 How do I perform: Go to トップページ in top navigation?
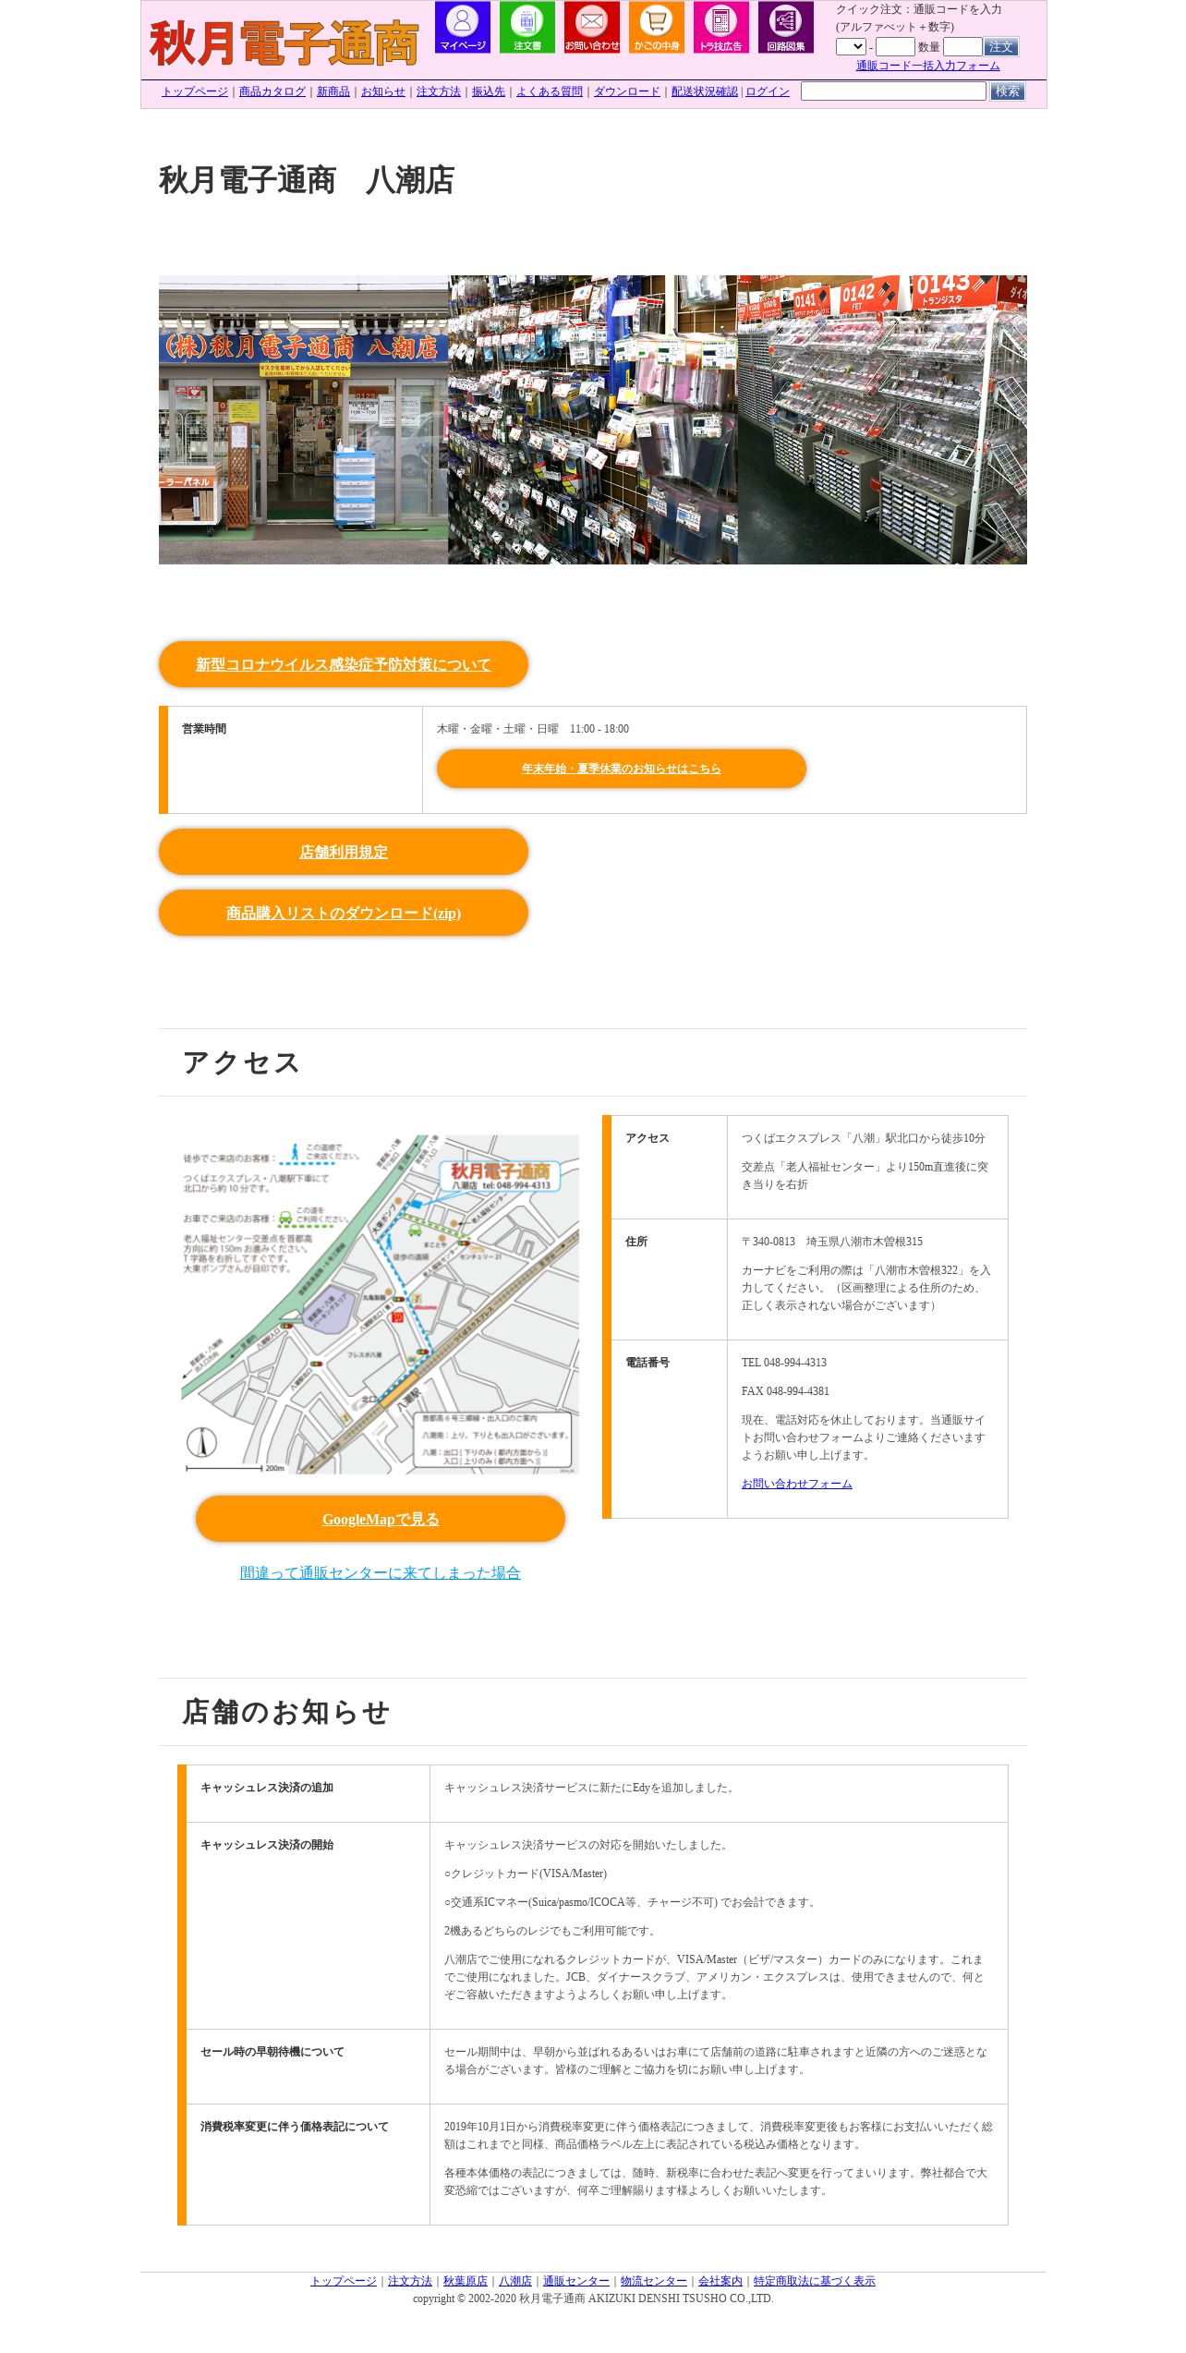click(195, 91)
